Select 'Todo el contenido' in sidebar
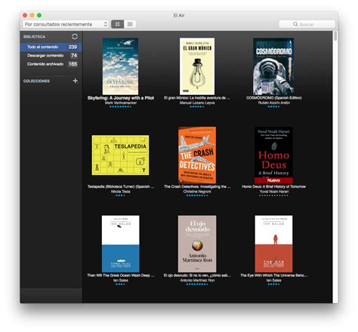The height and width of the screenshot is (332, 358). (51, 47)
